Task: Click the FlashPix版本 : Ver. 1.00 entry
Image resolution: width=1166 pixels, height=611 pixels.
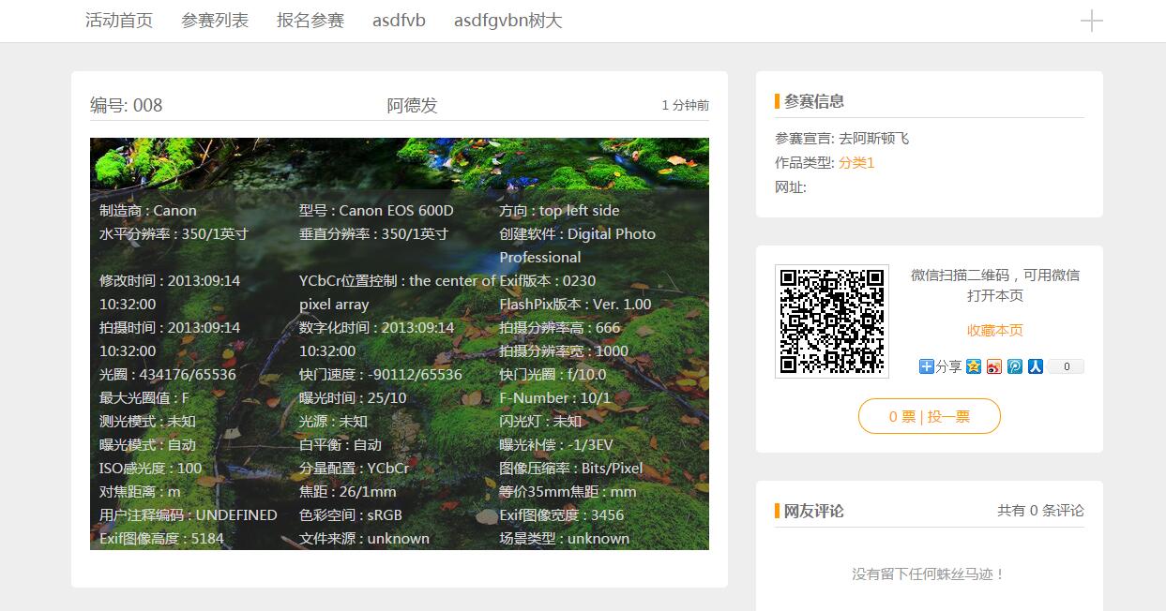Action: pos(575,304)
